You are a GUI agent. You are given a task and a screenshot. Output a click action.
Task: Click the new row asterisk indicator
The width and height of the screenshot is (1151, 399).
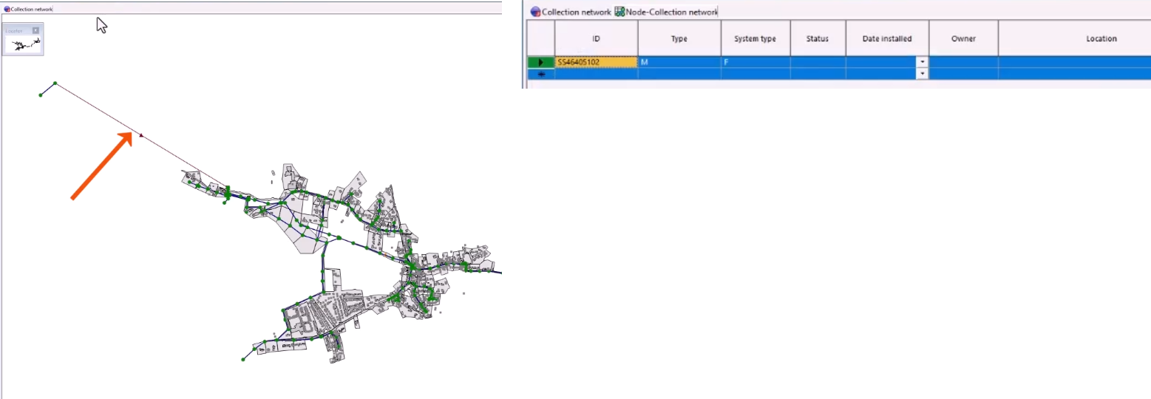point(540,74)
